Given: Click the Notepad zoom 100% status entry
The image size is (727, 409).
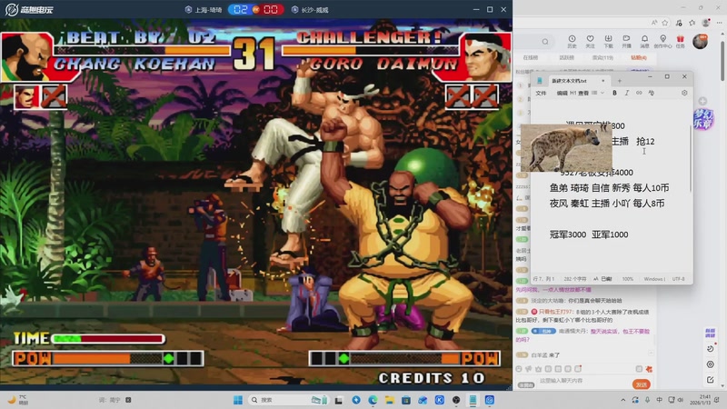Looking at the screenshot, I should point(627,279).
